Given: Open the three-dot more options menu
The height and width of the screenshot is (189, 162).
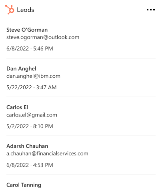Looking at the screenshot, I should point(151,10).
